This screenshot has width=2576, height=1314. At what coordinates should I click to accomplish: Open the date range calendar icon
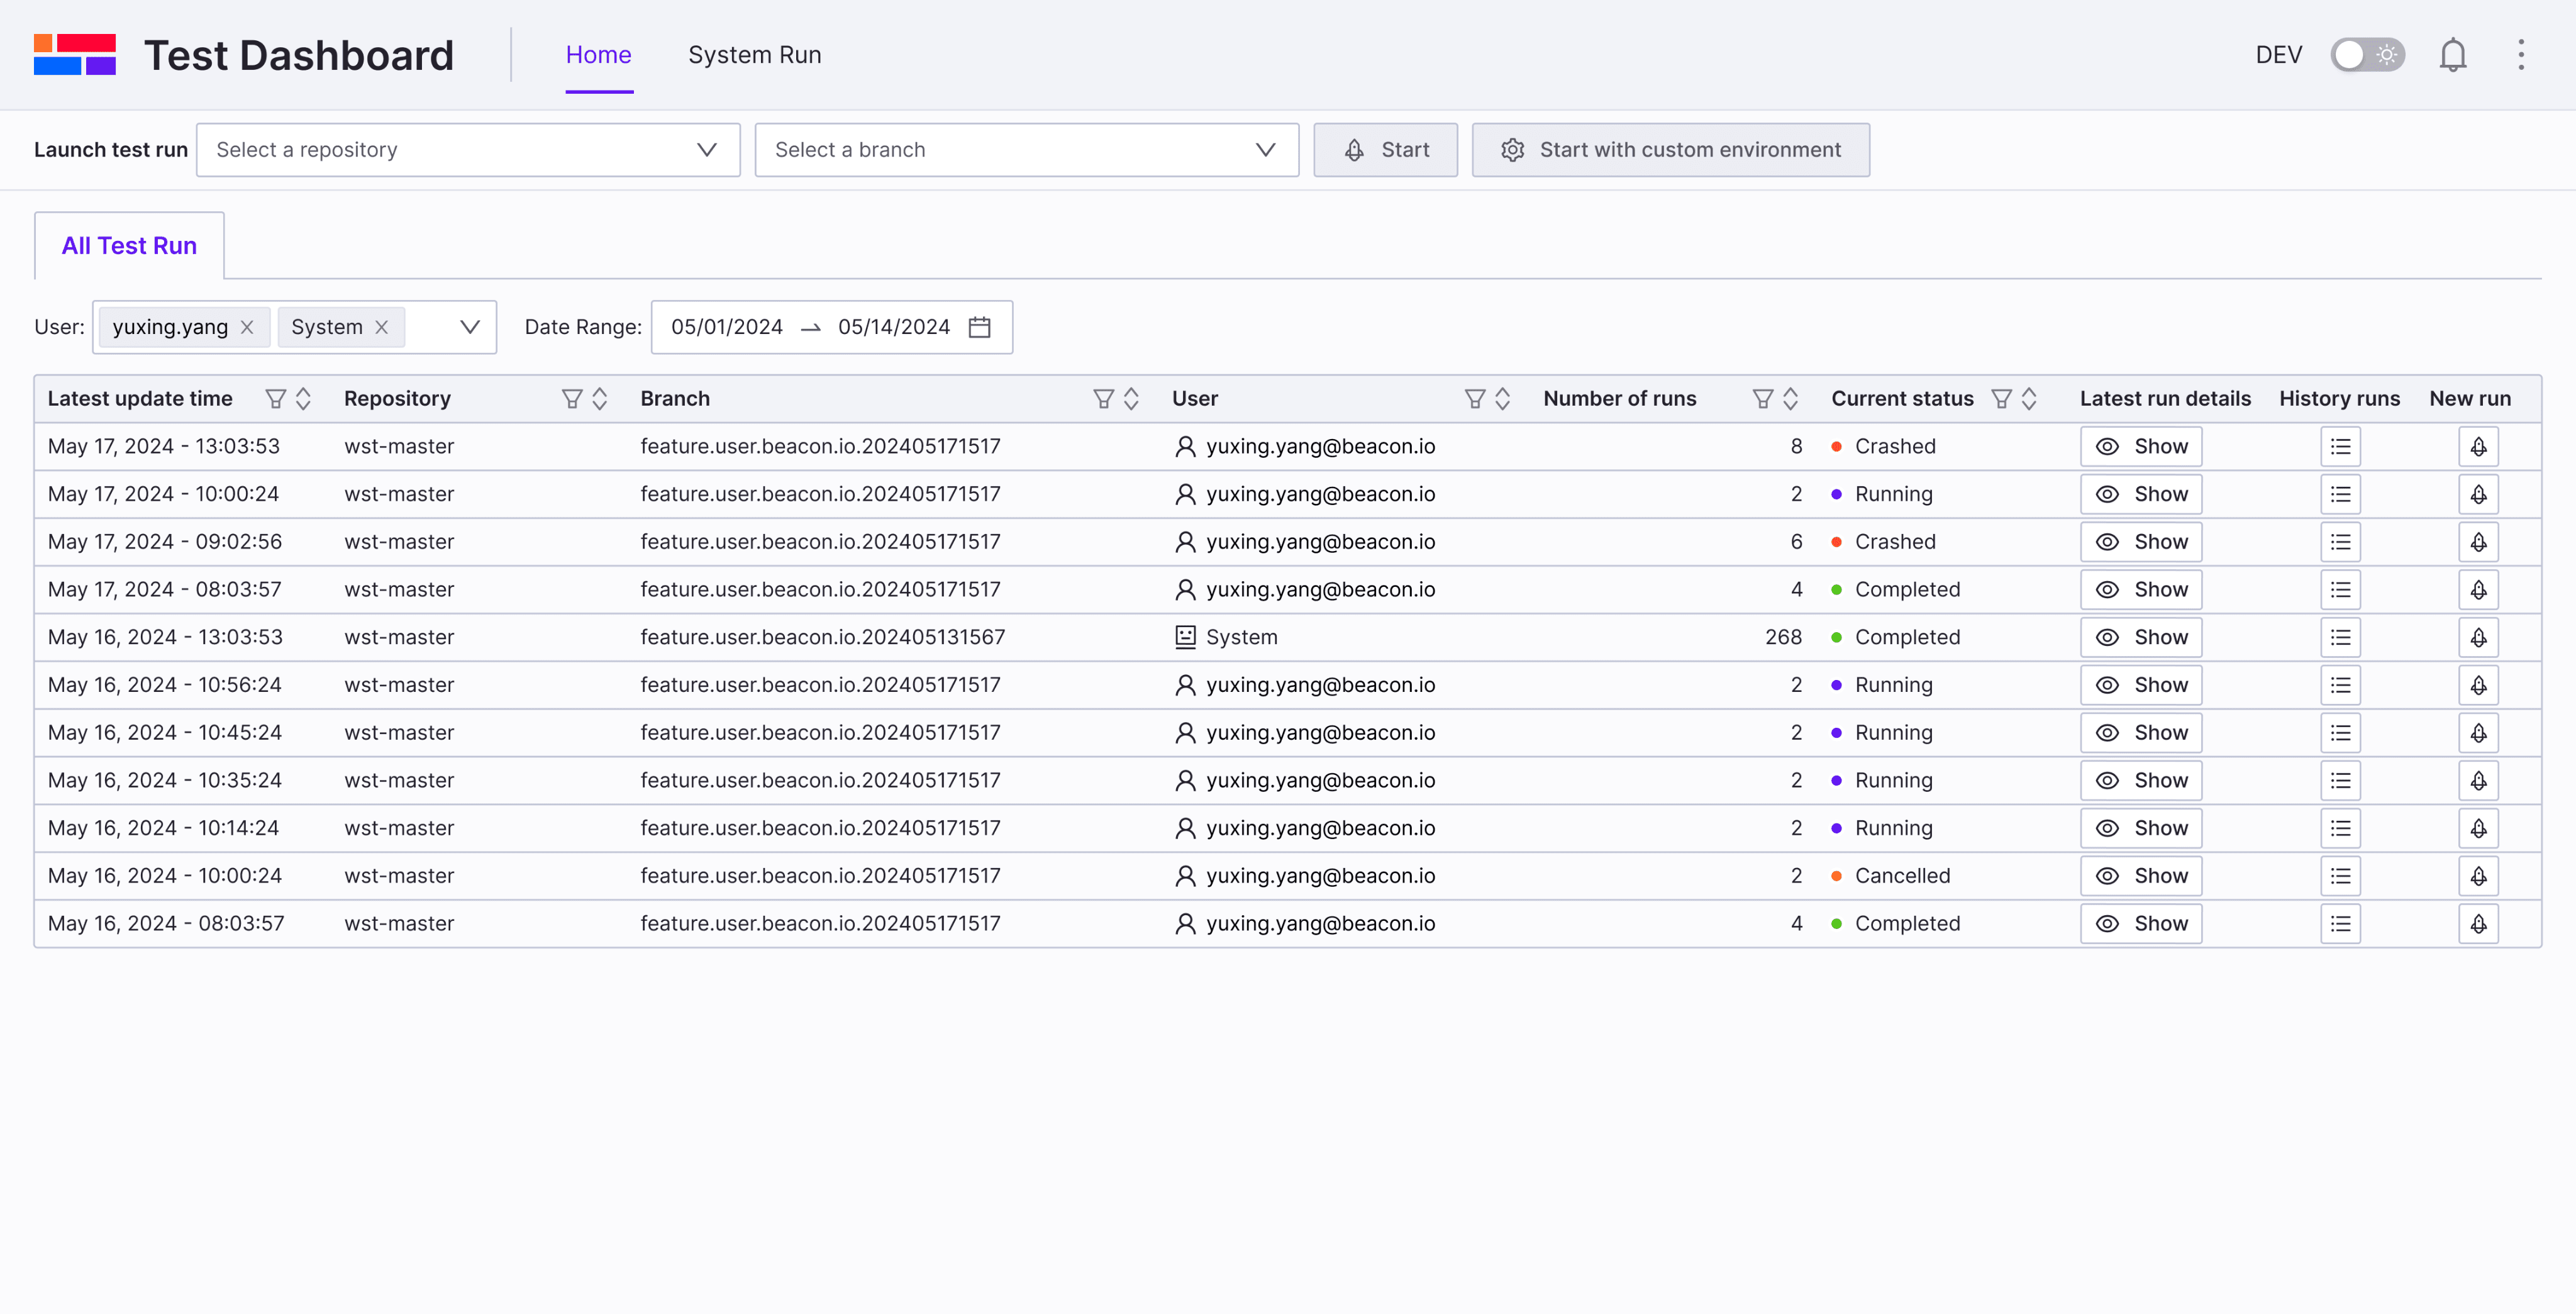pos(979,327)
